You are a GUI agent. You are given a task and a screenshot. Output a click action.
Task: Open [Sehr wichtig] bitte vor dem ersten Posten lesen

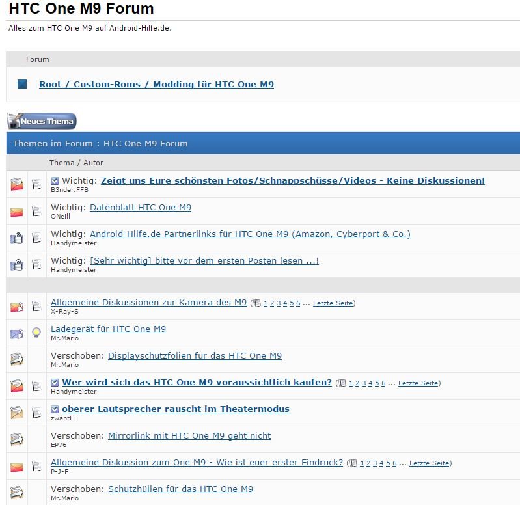204,260
